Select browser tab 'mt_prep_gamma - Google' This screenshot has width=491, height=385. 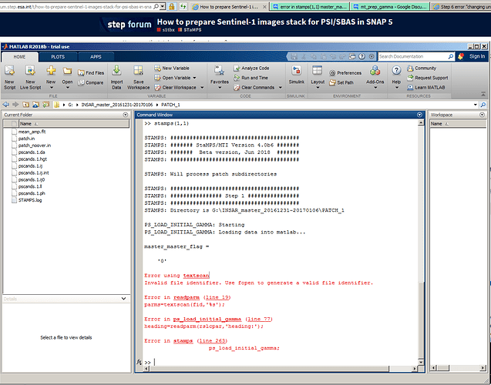click(390, 7)
